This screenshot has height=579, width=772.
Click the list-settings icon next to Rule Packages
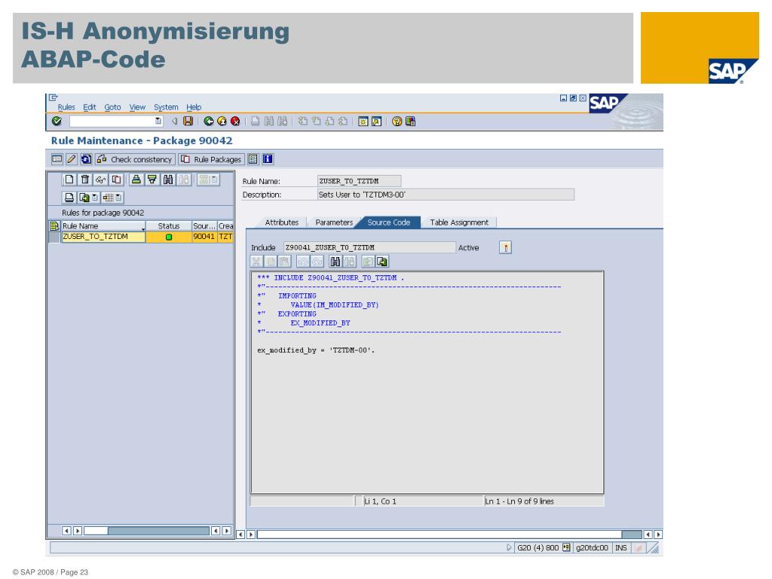(253, 159)
